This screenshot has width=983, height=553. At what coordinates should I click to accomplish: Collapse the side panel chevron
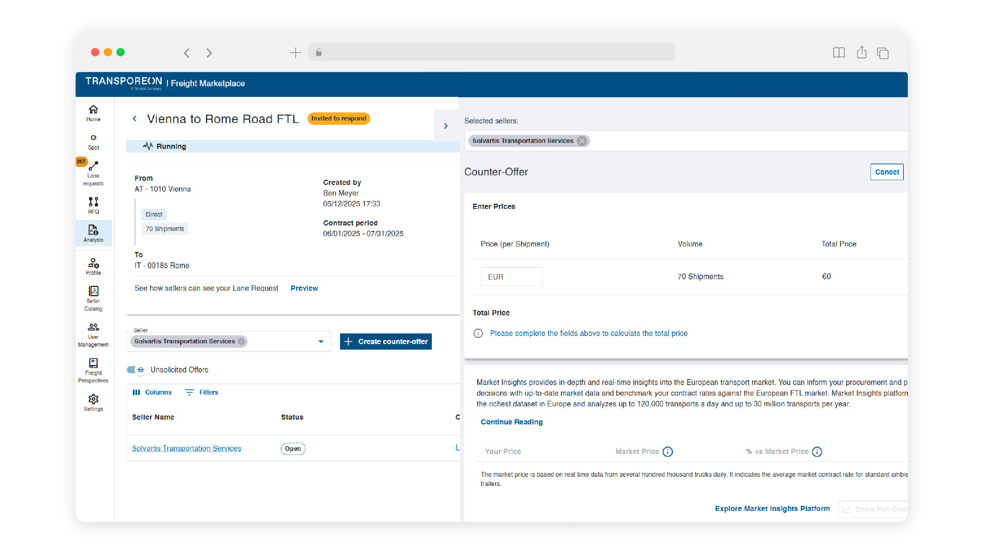[445, 126]
